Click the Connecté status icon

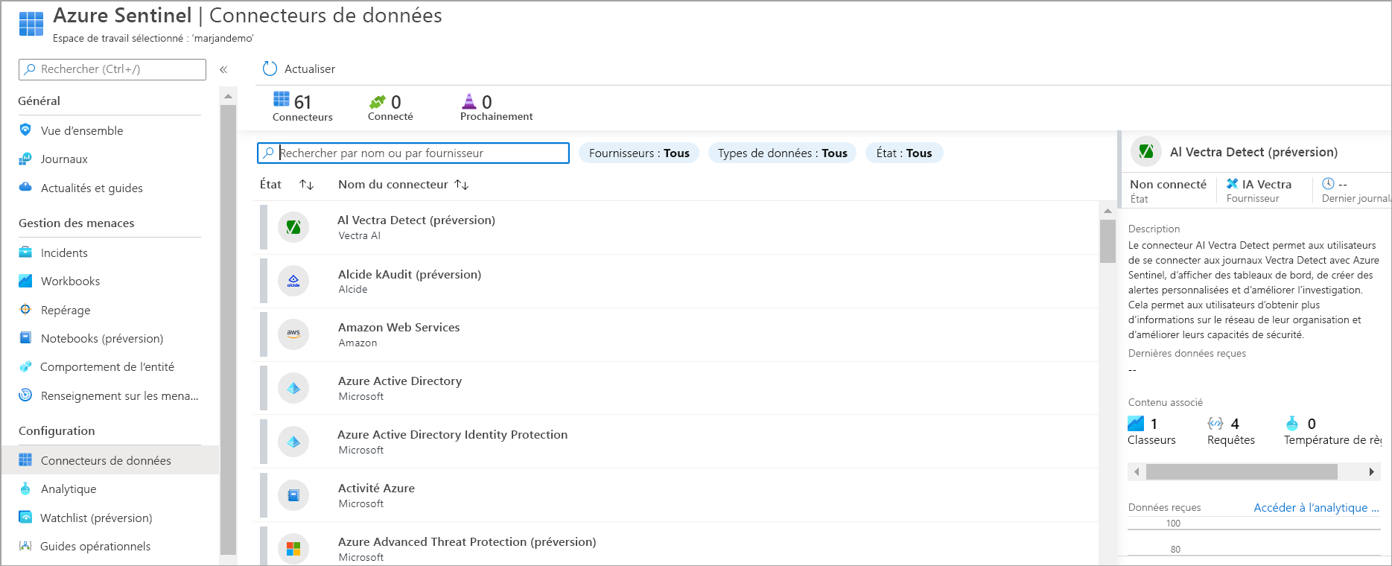click(x=378, y=101)
